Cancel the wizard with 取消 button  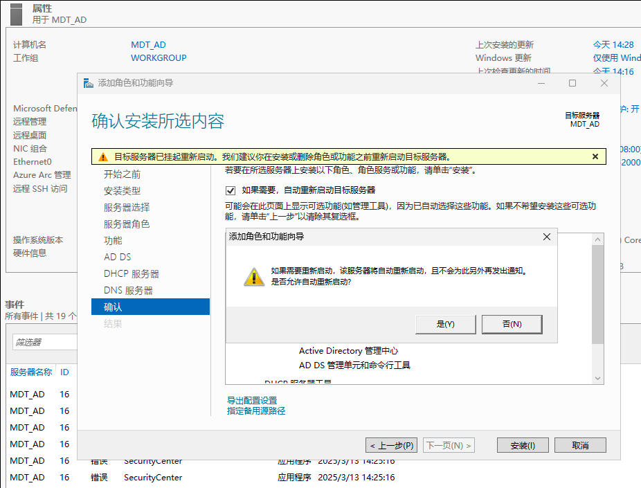click(580, 445)
